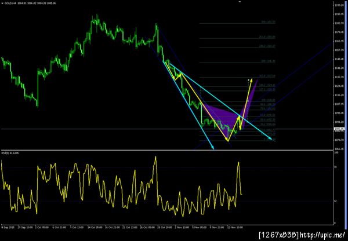Screen dimensions: 348x241
Task: Click the 29 Sep 13:00 time label
Action: pos(26,228)
